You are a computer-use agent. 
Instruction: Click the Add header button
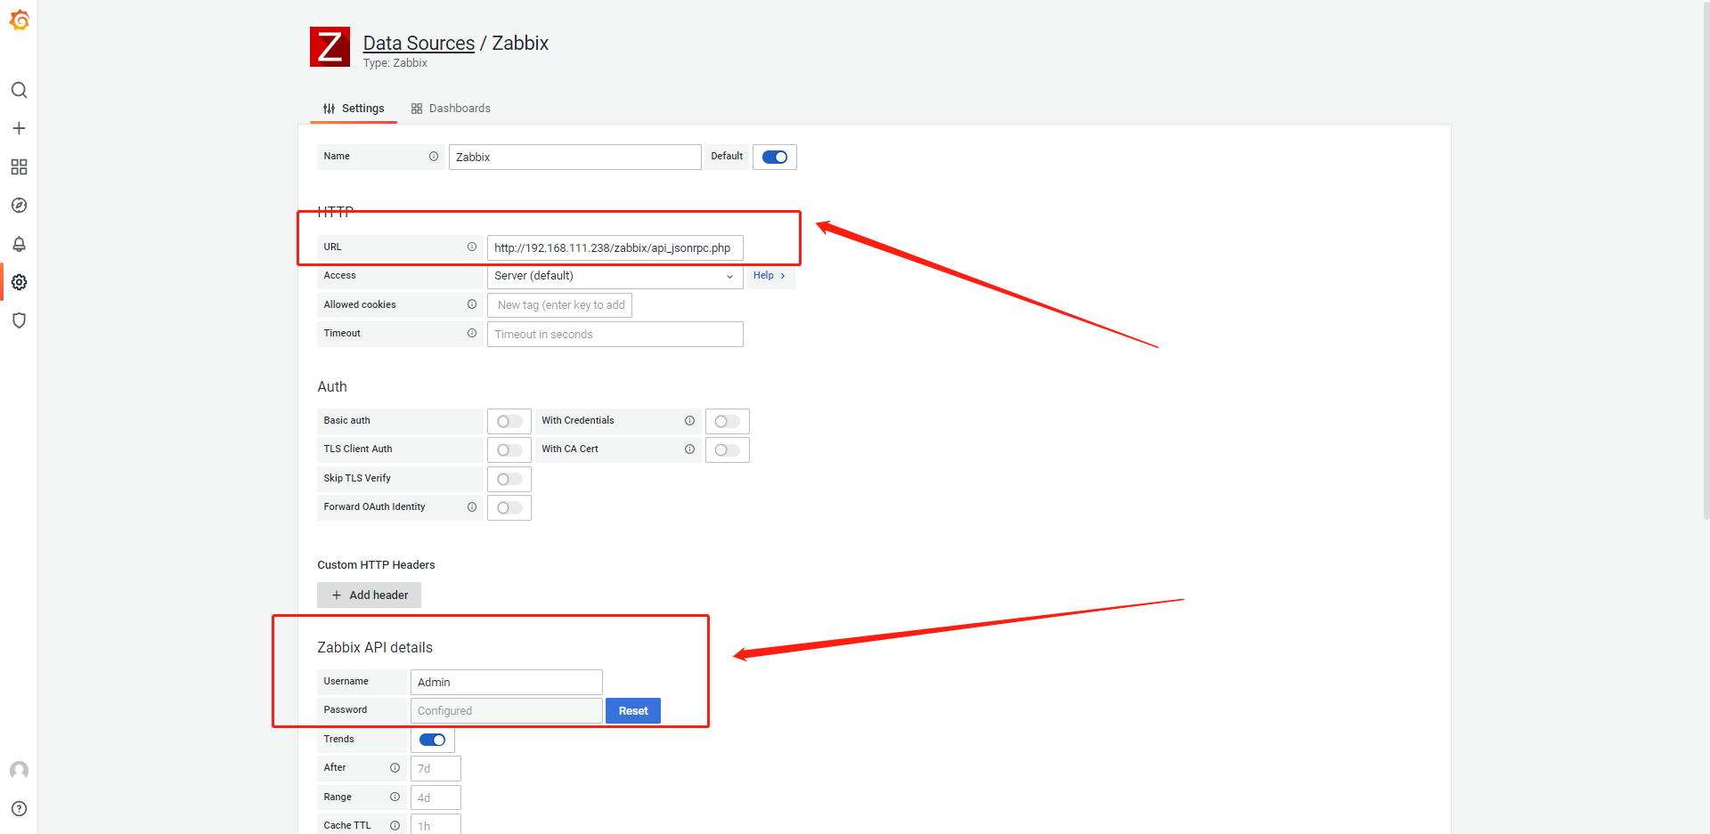369,595
